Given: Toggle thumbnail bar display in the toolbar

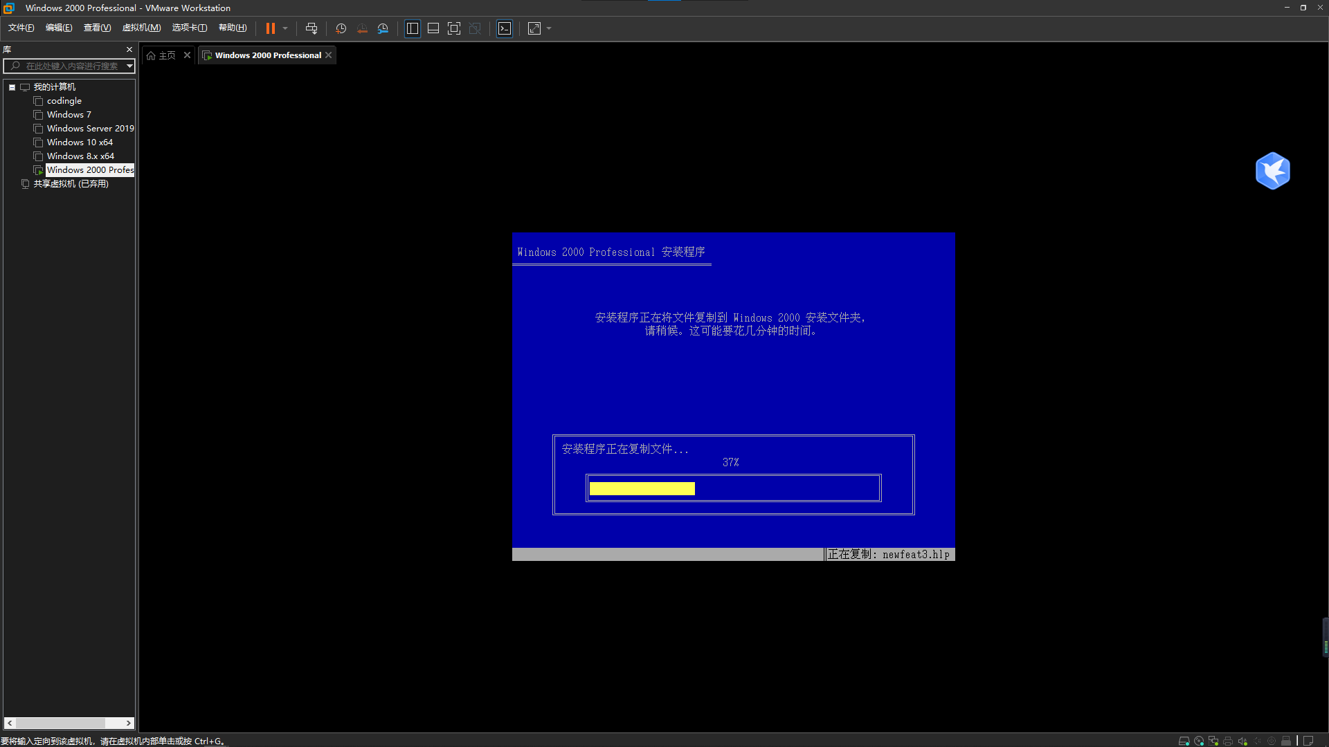Looking at the screenshot, I should [x=433, y=28].
